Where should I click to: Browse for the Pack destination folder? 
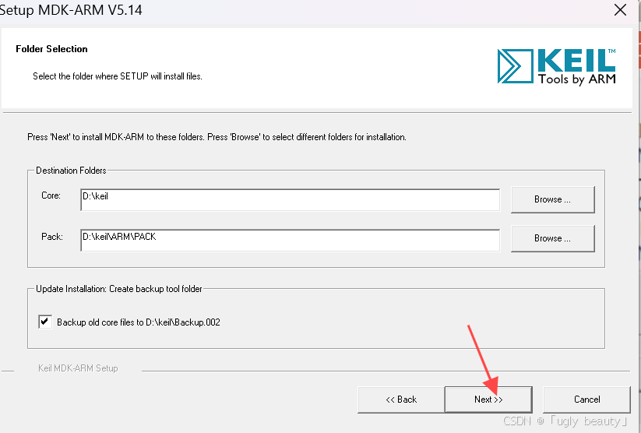[x=553, y=238]
